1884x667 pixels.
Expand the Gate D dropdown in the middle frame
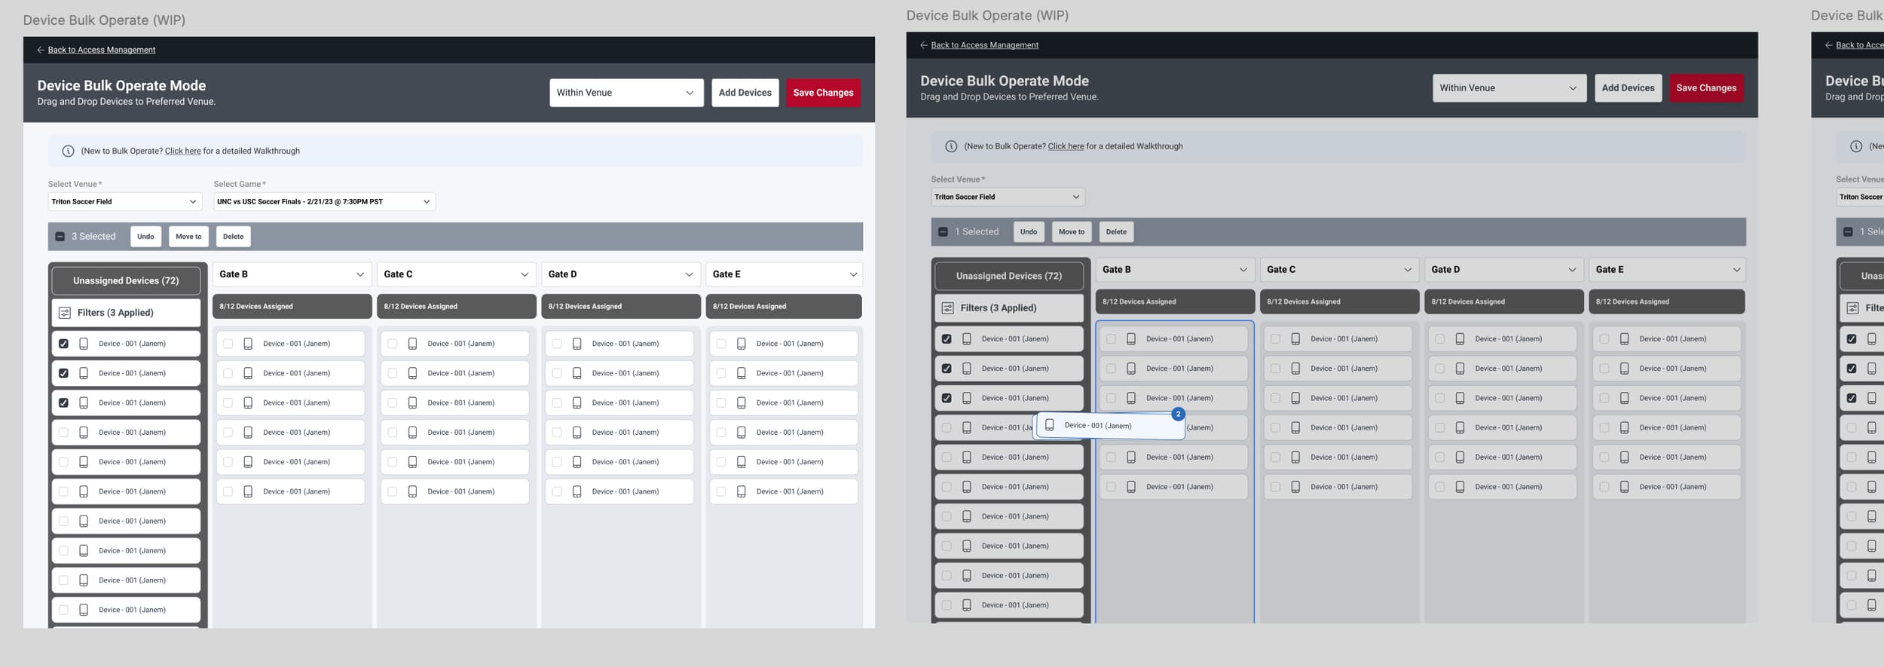point(1503,270)
